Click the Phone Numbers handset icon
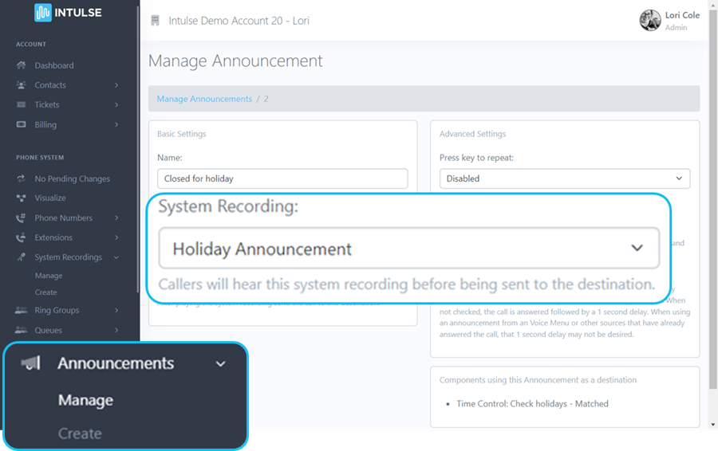718x451 pixels. (x=21, y=218)
